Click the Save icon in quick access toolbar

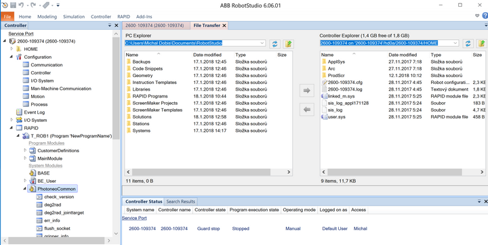(13, 5)
